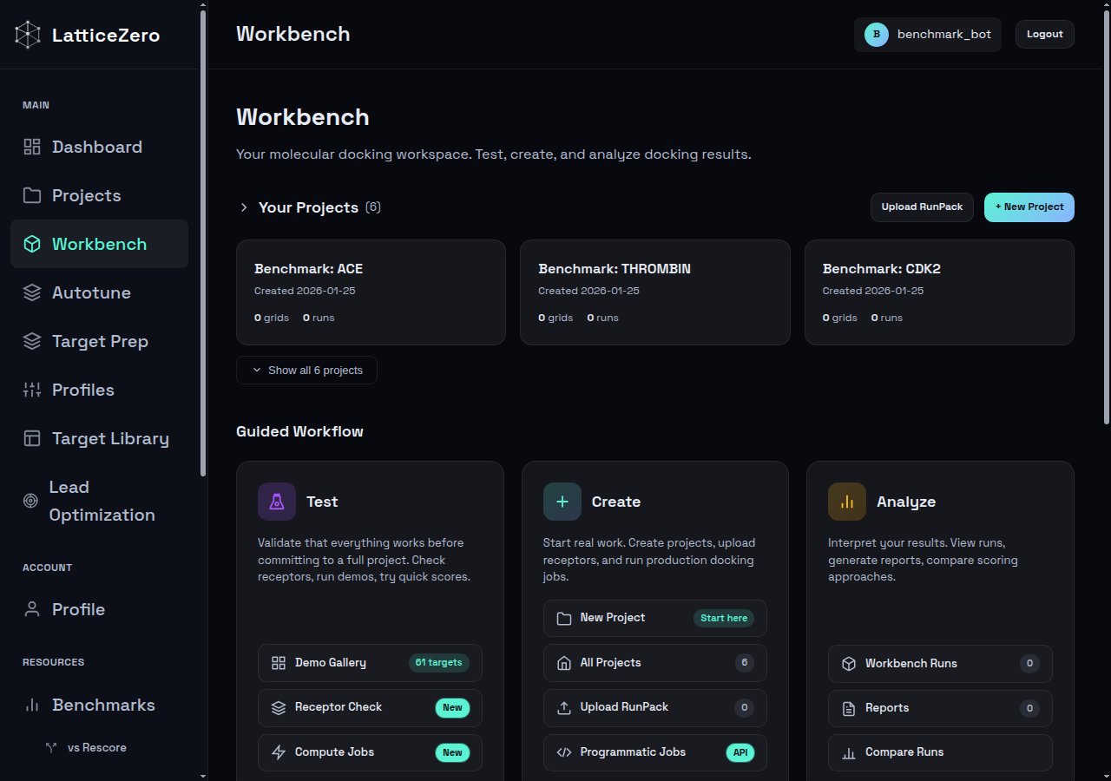Click the Demo Gallery grid icon

coord(279,663)
